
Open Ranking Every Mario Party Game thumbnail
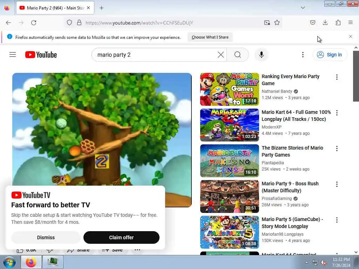230,89
